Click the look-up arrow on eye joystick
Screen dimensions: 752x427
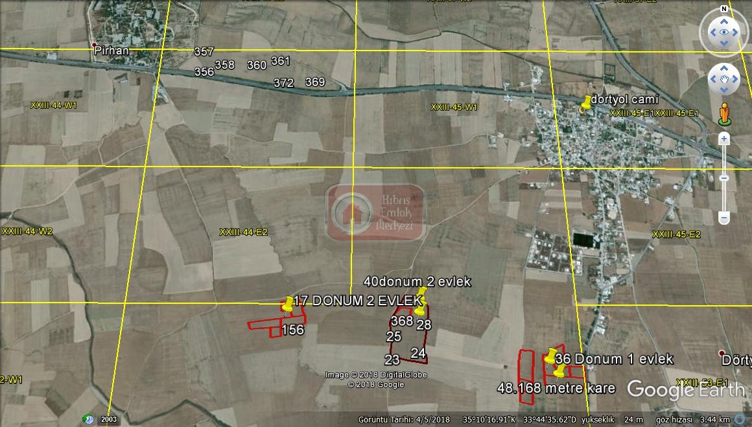pos(724,21)
